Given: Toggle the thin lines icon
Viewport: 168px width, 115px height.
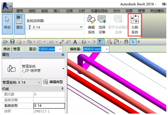Looking at the screenshot, I should pos(101,42).
